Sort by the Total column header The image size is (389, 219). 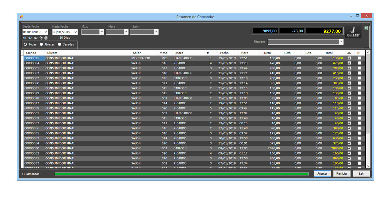pyautogui.click(x=329, y=53)
